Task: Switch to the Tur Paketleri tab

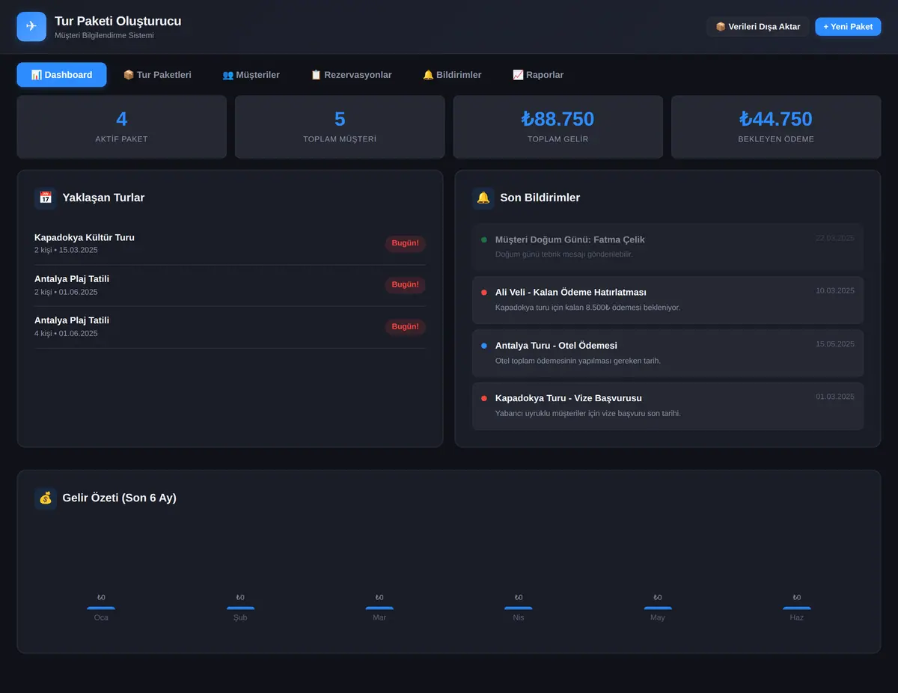Action: coord(157,75)
